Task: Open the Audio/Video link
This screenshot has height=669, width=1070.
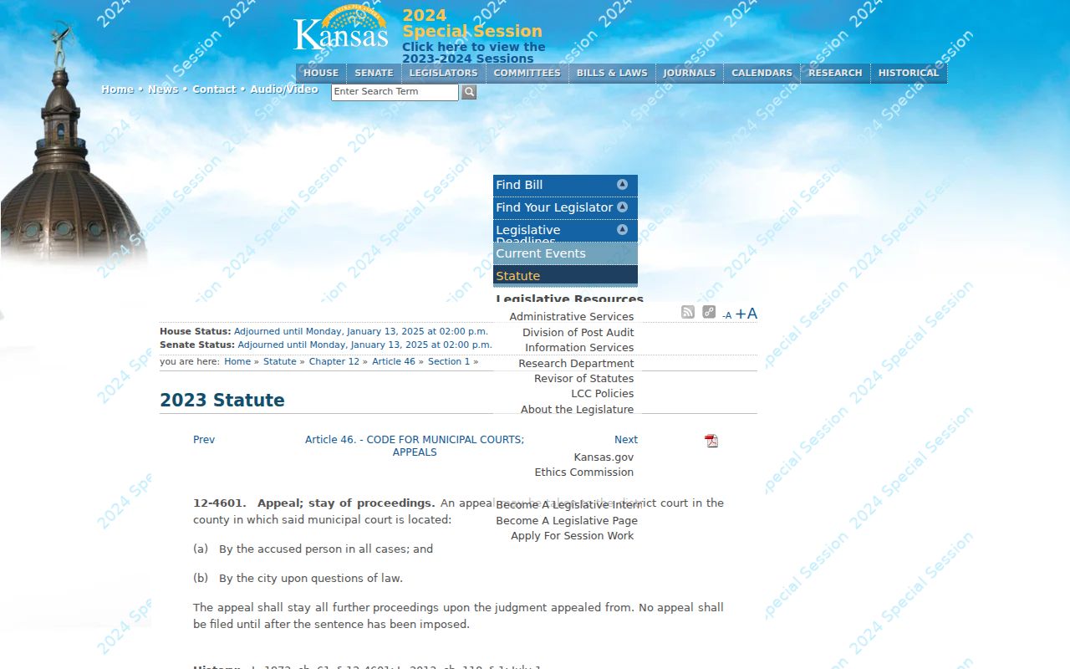Action: pos(284,89)
